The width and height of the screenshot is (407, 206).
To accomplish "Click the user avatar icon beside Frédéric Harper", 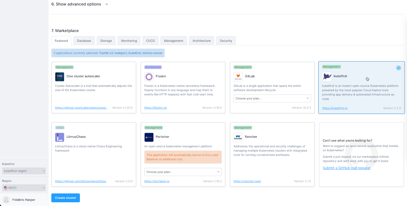I will [x=6, y=200].
